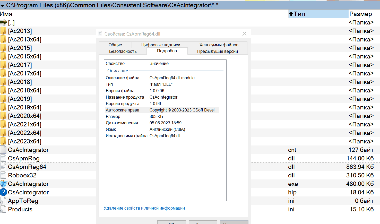380x224 pixels.
Task: Open the Цифровые подписи tab
Action: (x=161, y=45)
